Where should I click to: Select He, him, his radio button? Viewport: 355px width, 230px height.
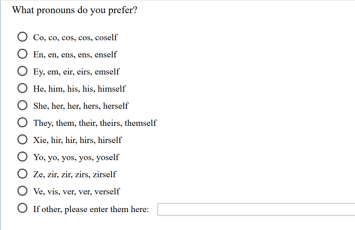click(22, 88)
